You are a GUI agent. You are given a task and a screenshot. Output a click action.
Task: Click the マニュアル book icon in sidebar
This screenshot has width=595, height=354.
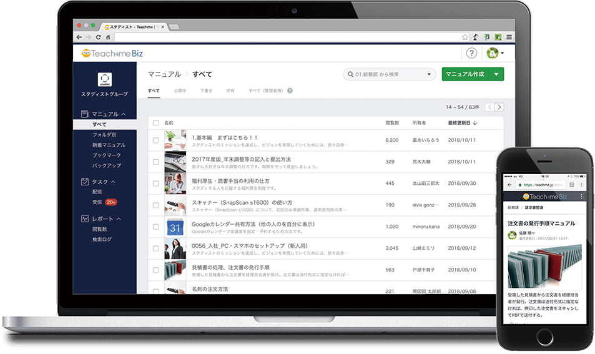tap(85, 114)
